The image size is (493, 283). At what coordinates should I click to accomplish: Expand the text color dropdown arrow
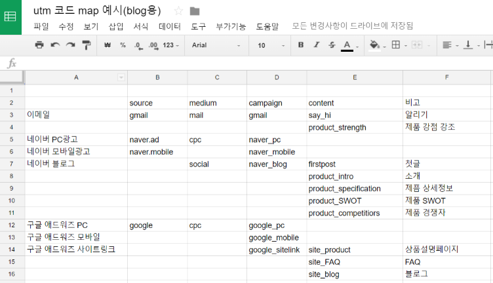(357, 47)
